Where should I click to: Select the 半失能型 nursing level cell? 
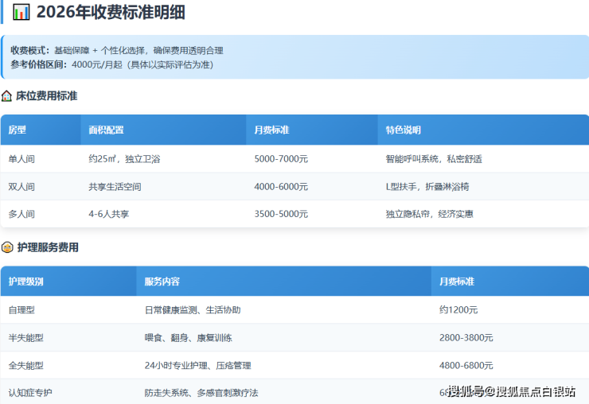click(x=25, y=338)
